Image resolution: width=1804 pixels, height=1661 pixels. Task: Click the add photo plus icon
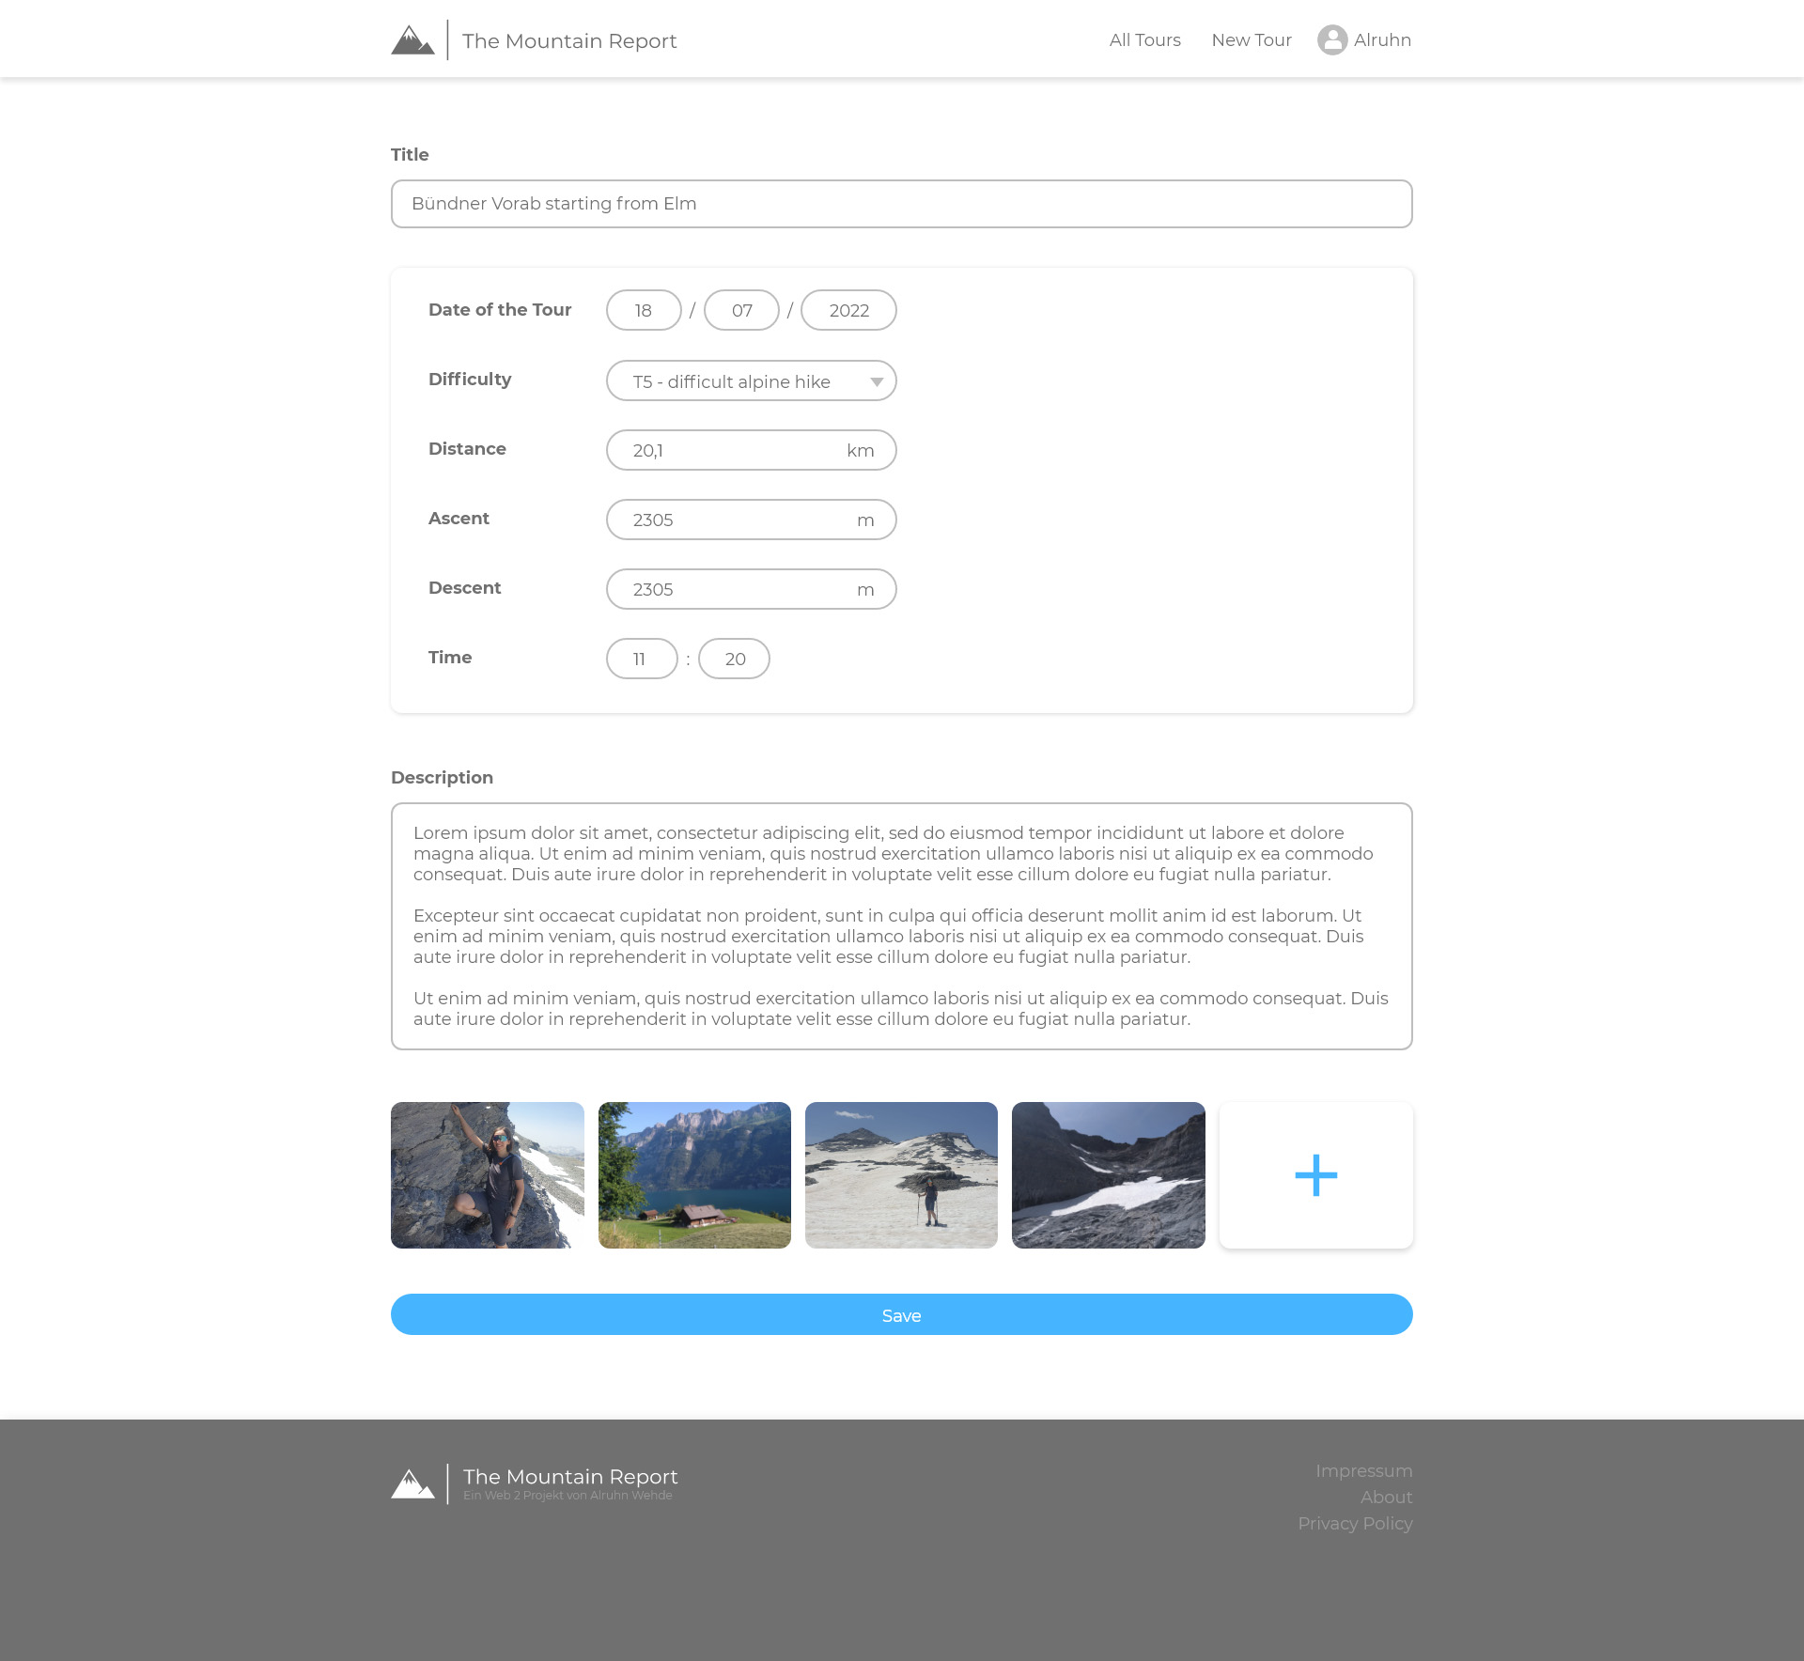click(x=1315, y=1175)
